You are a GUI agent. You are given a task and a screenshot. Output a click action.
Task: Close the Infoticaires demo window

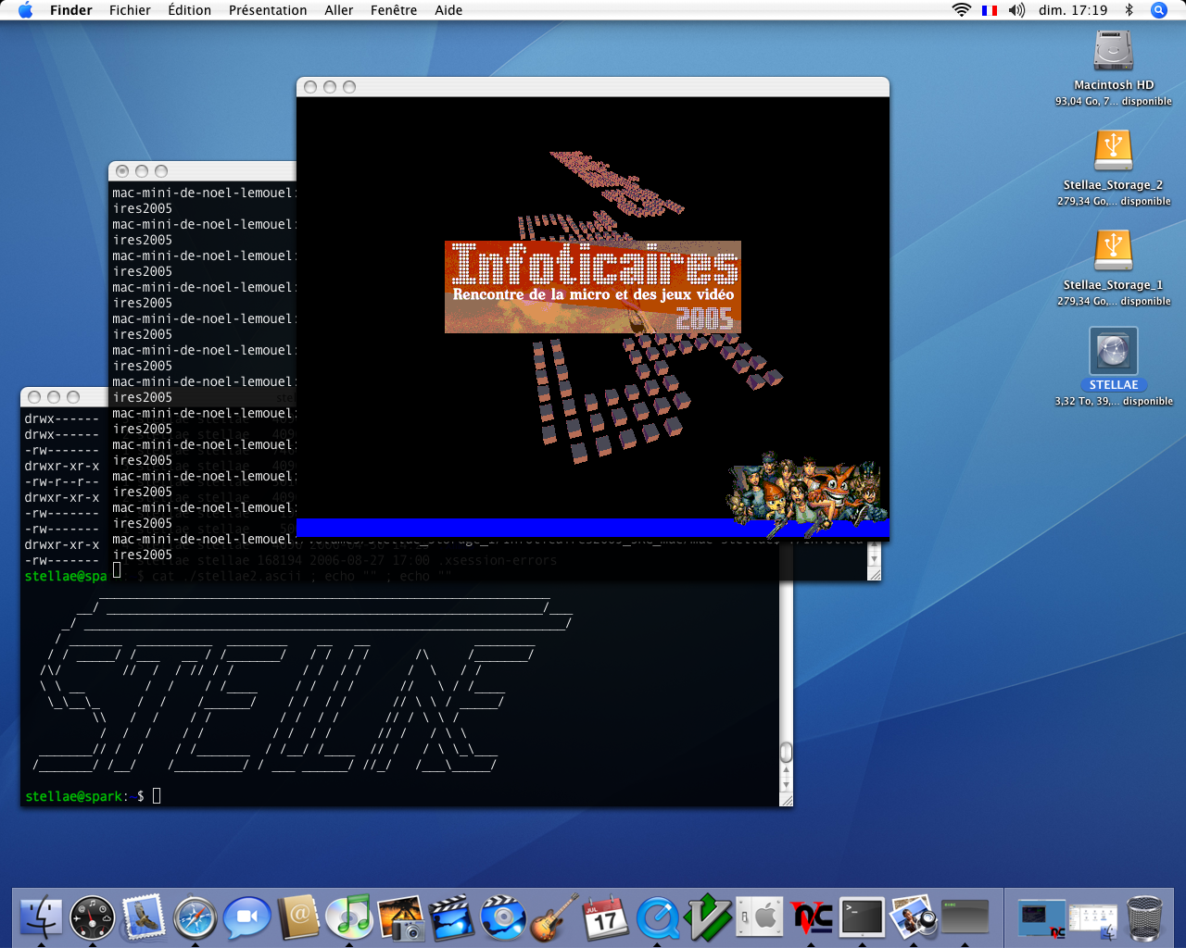coord(310,87)
